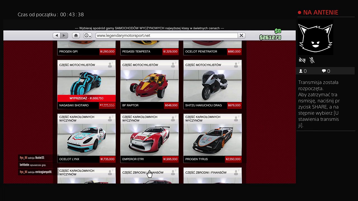Select the cat avatar broadcaster picture
Screen dimensions: 358x201
coord(315,38)
